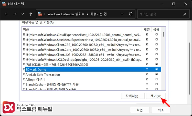Click the control panel search box

[x=163, y=14]
